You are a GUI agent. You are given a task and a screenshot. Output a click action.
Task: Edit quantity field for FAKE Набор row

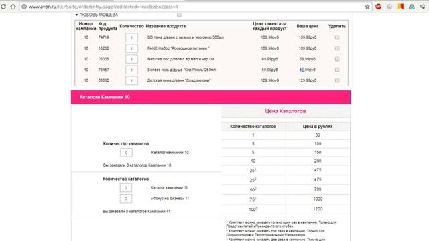pyautogui.click(x=131, y=48)
